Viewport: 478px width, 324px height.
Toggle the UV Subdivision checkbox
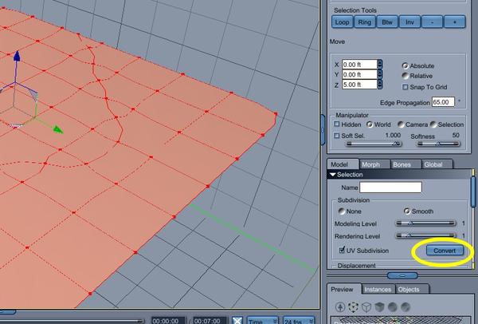point(342,250)
